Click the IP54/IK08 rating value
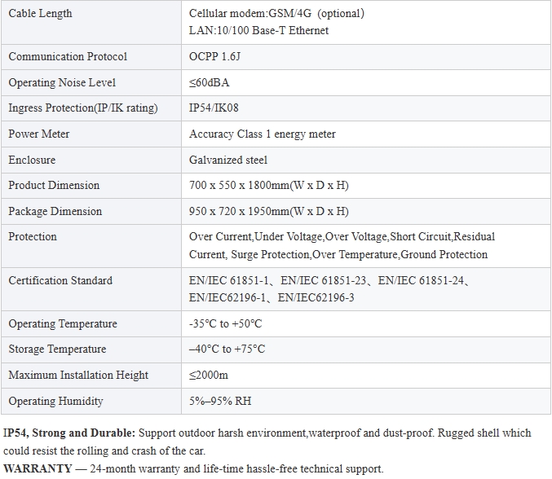 214,108
